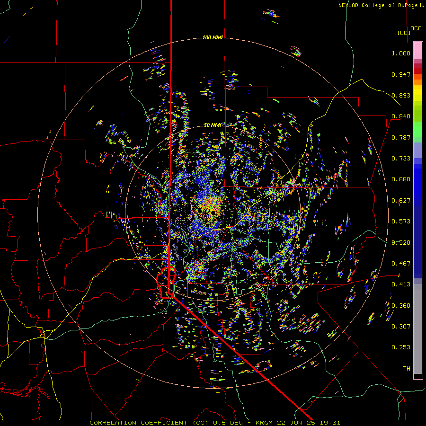Click the 0.680 legend value

pos(401,179)
